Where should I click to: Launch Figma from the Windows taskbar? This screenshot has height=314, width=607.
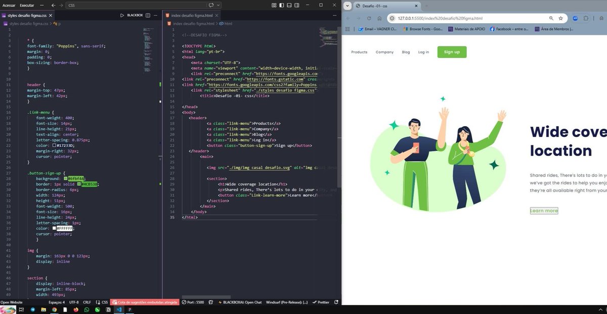click(x=130, y=310)
